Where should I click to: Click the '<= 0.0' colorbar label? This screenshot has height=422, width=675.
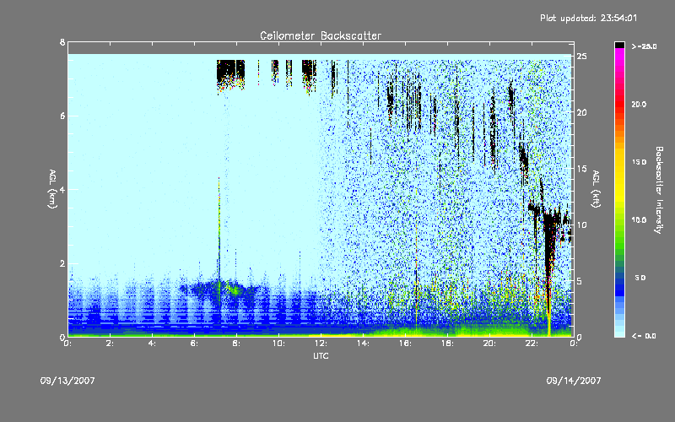point(644,335)
